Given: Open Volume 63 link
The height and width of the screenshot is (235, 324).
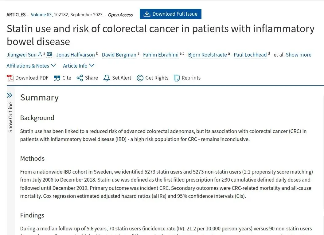Looking at the screenshot, I should click(41, 15).
